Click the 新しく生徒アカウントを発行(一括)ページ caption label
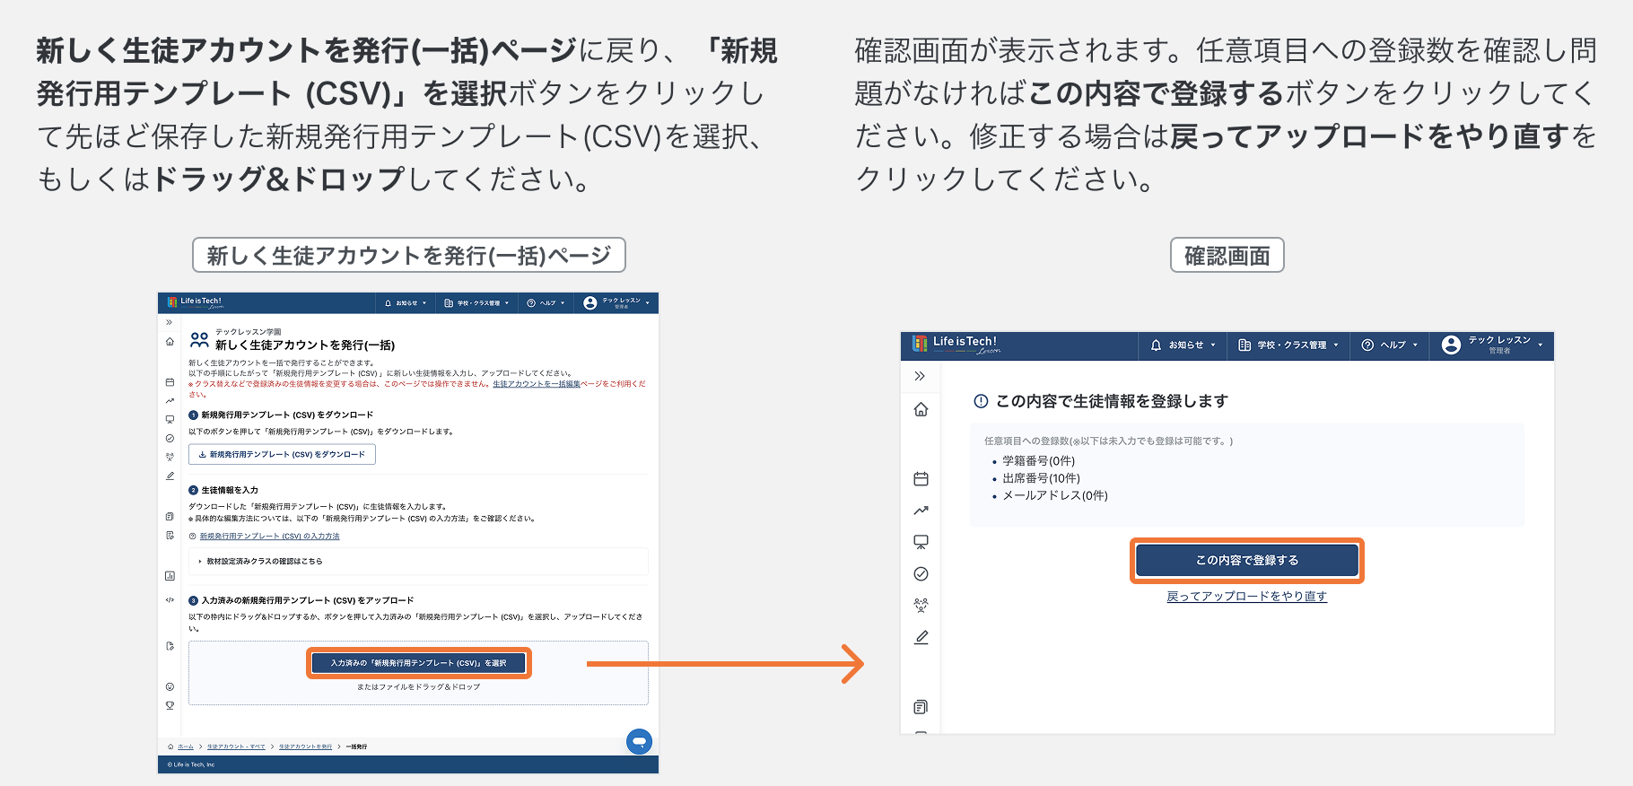The height and width of the screenshot is (786, 1633). (x=409, y=256)
